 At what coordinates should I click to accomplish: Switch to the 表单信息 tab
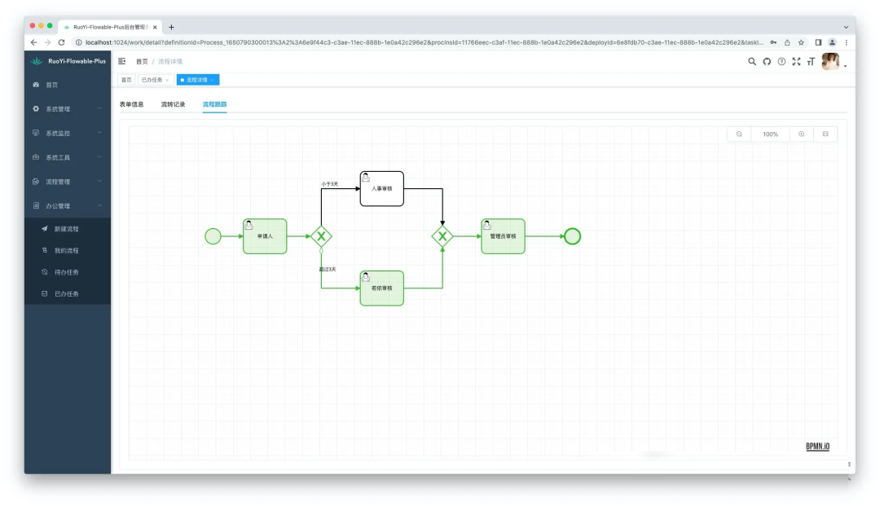click(132, 104)
